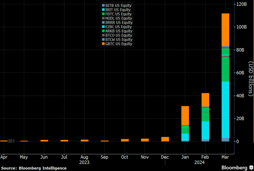Click the BITB US Equity legend swatch
254x171 pixels.
coord(103,6)
